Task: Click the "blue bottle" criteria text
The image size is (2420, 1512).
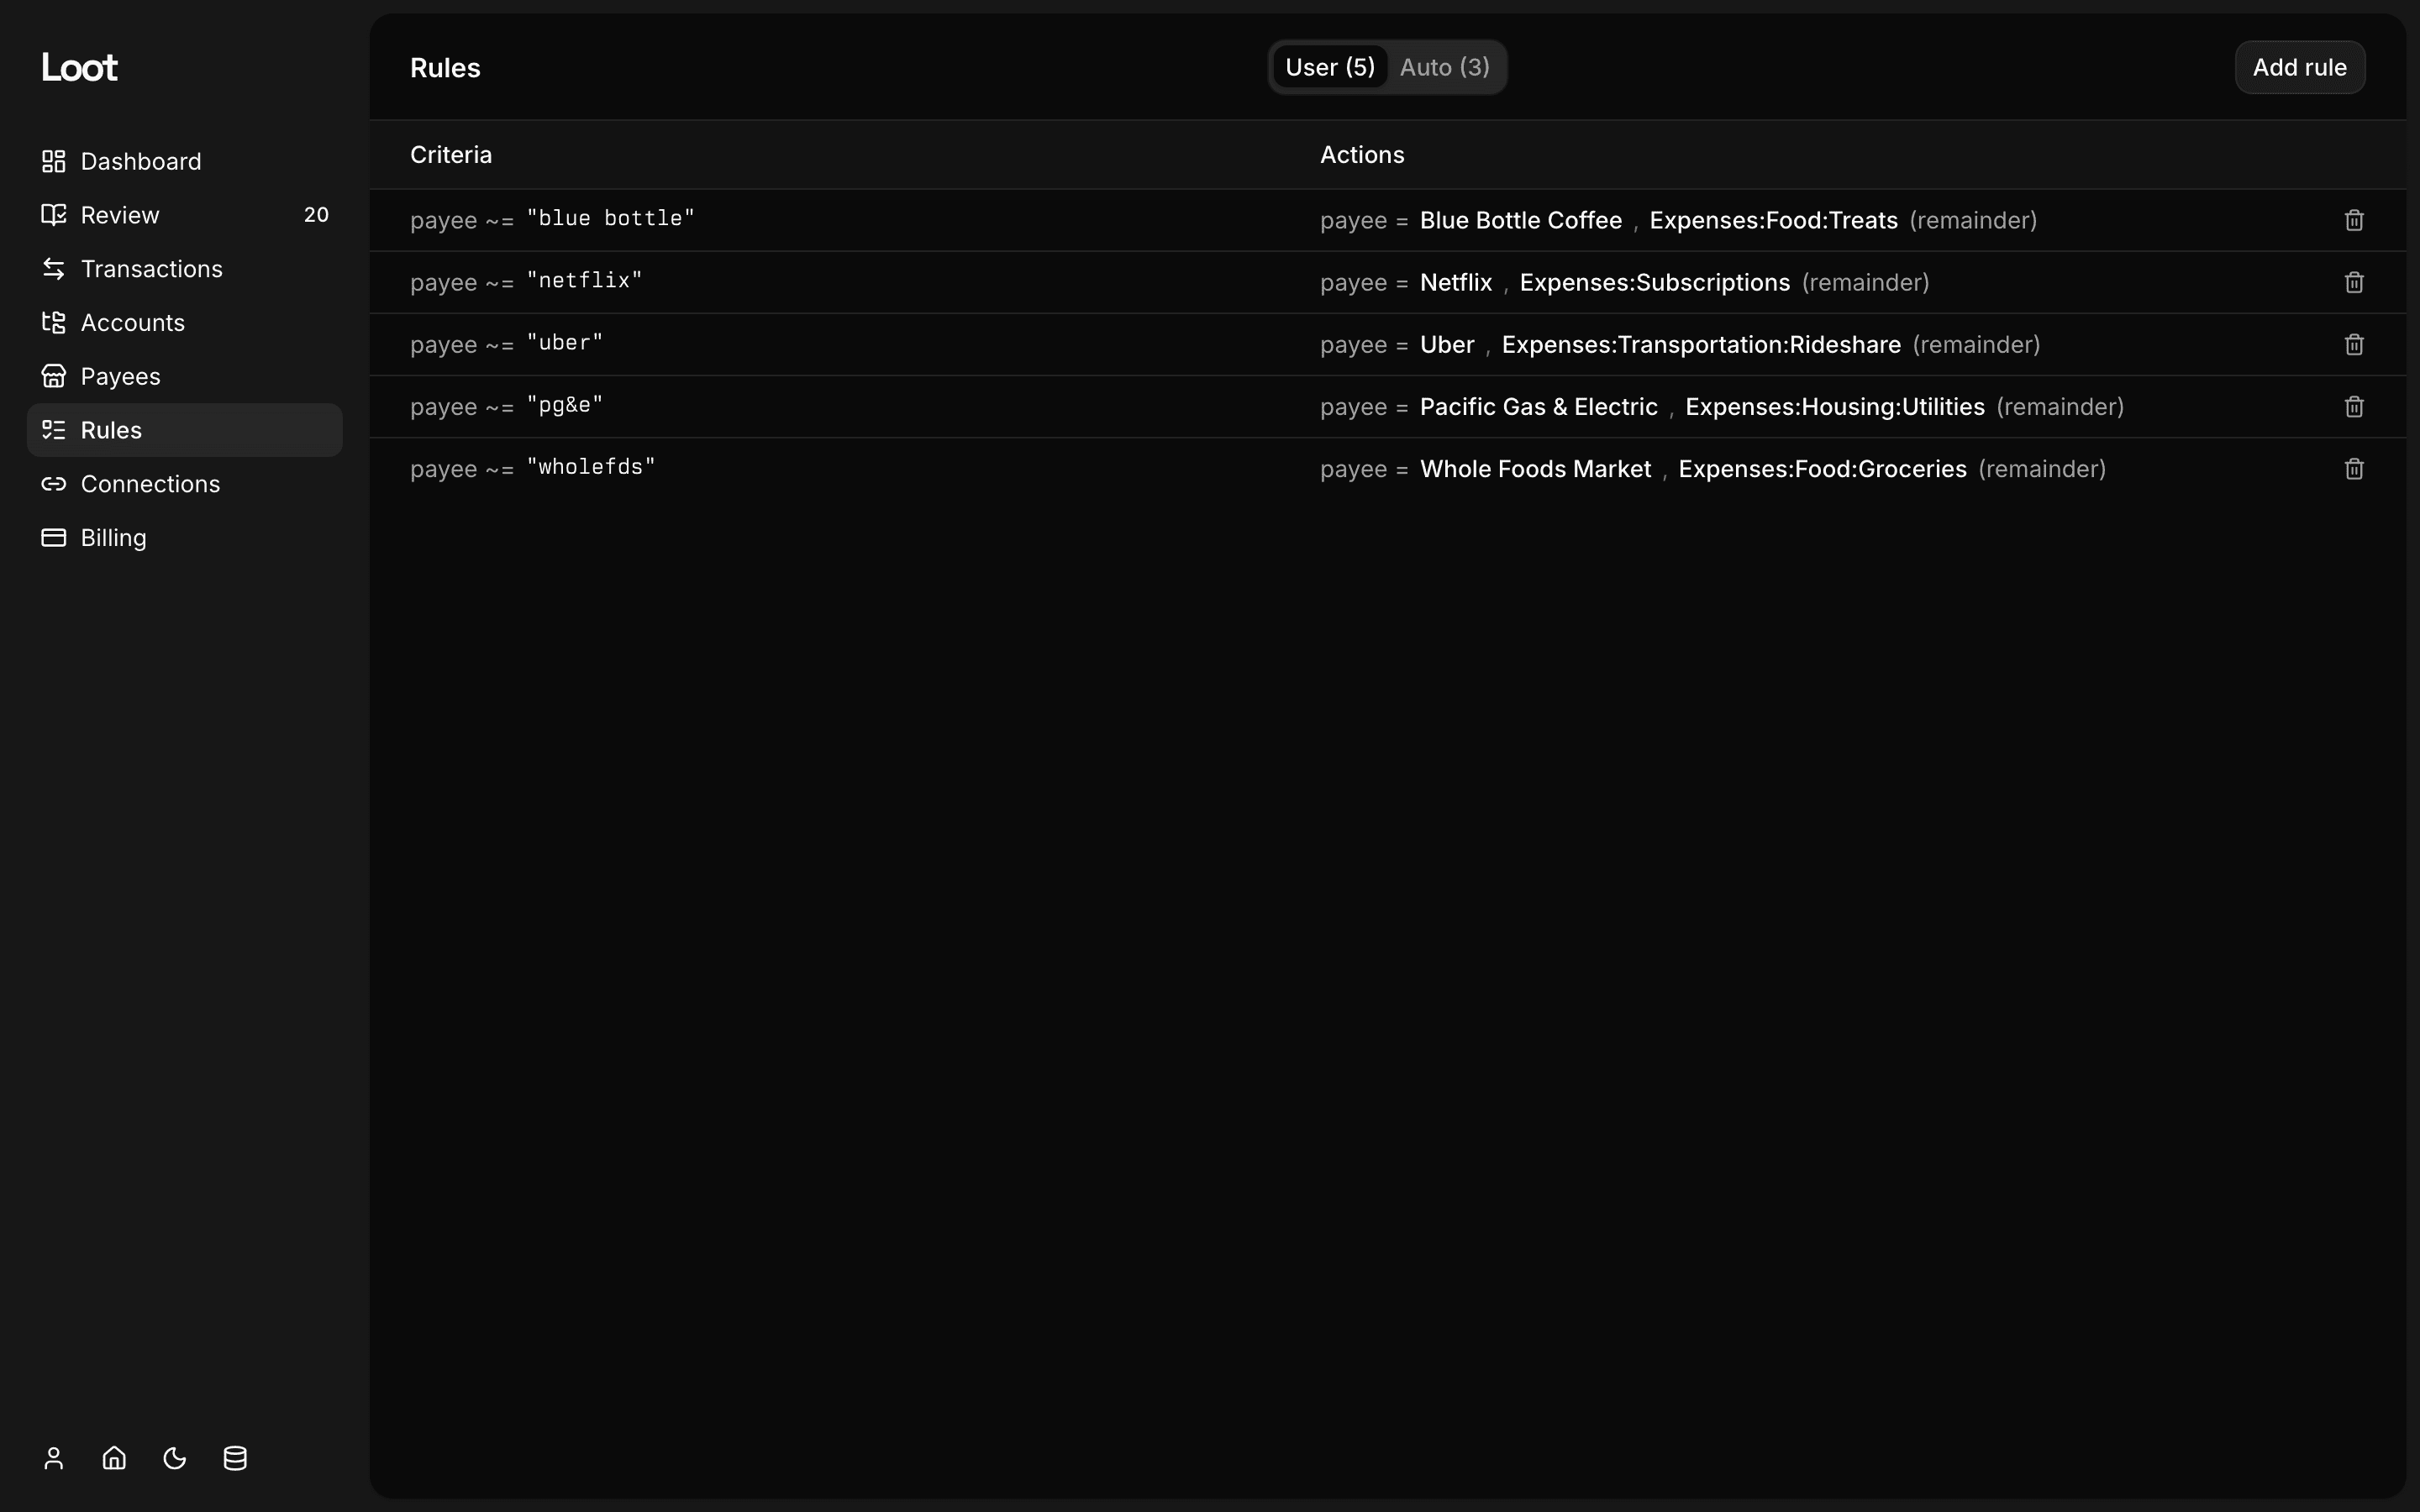Action: [610, 219]
